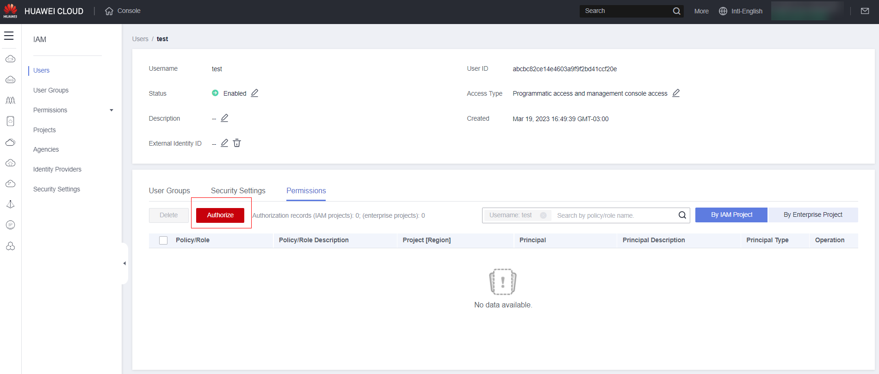Go back via Users breadcrumb link

(x=140, y=39)
